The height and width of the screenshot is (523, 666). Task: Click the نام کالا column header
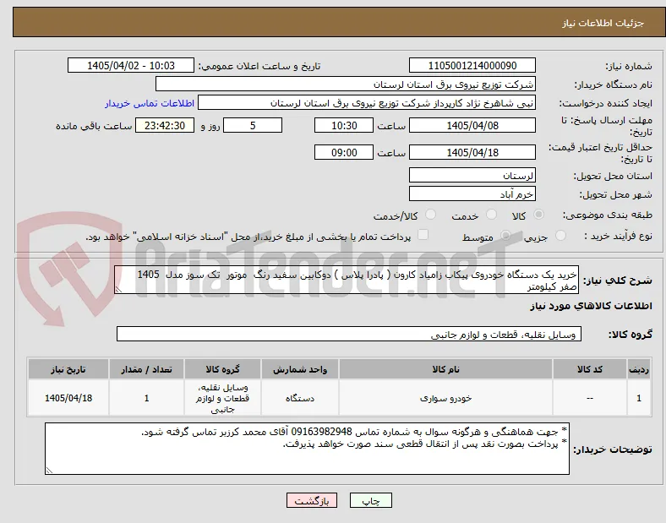click(445, 369)
